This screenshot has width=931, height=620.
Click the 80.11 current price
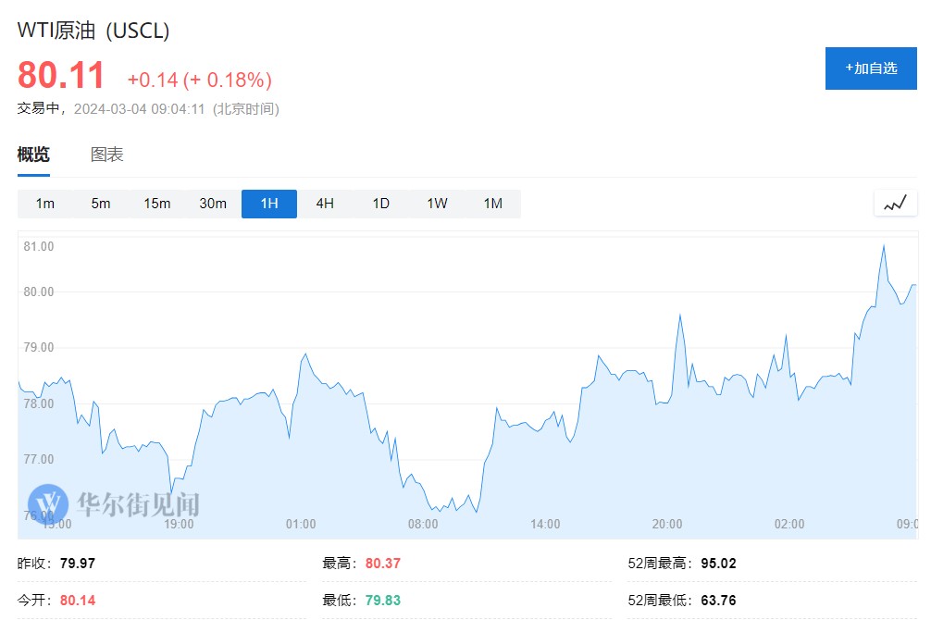(62, 77)
